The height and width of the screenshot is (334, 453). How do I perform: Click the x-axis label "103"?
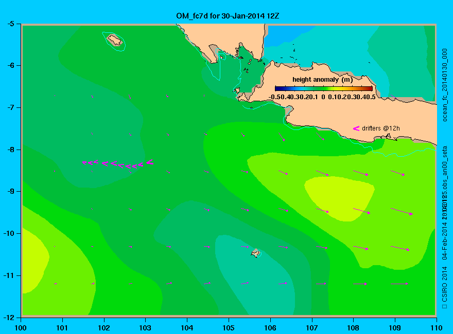(x=145, y=328)
